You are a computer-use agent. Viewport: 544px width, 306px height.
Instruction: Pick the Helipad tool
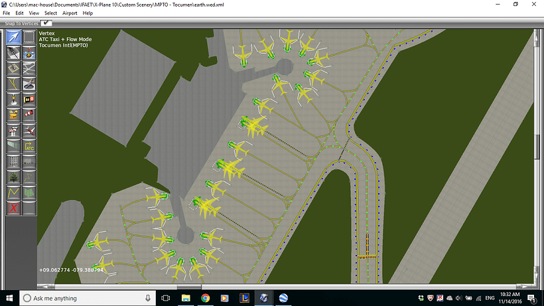[13, 68]
